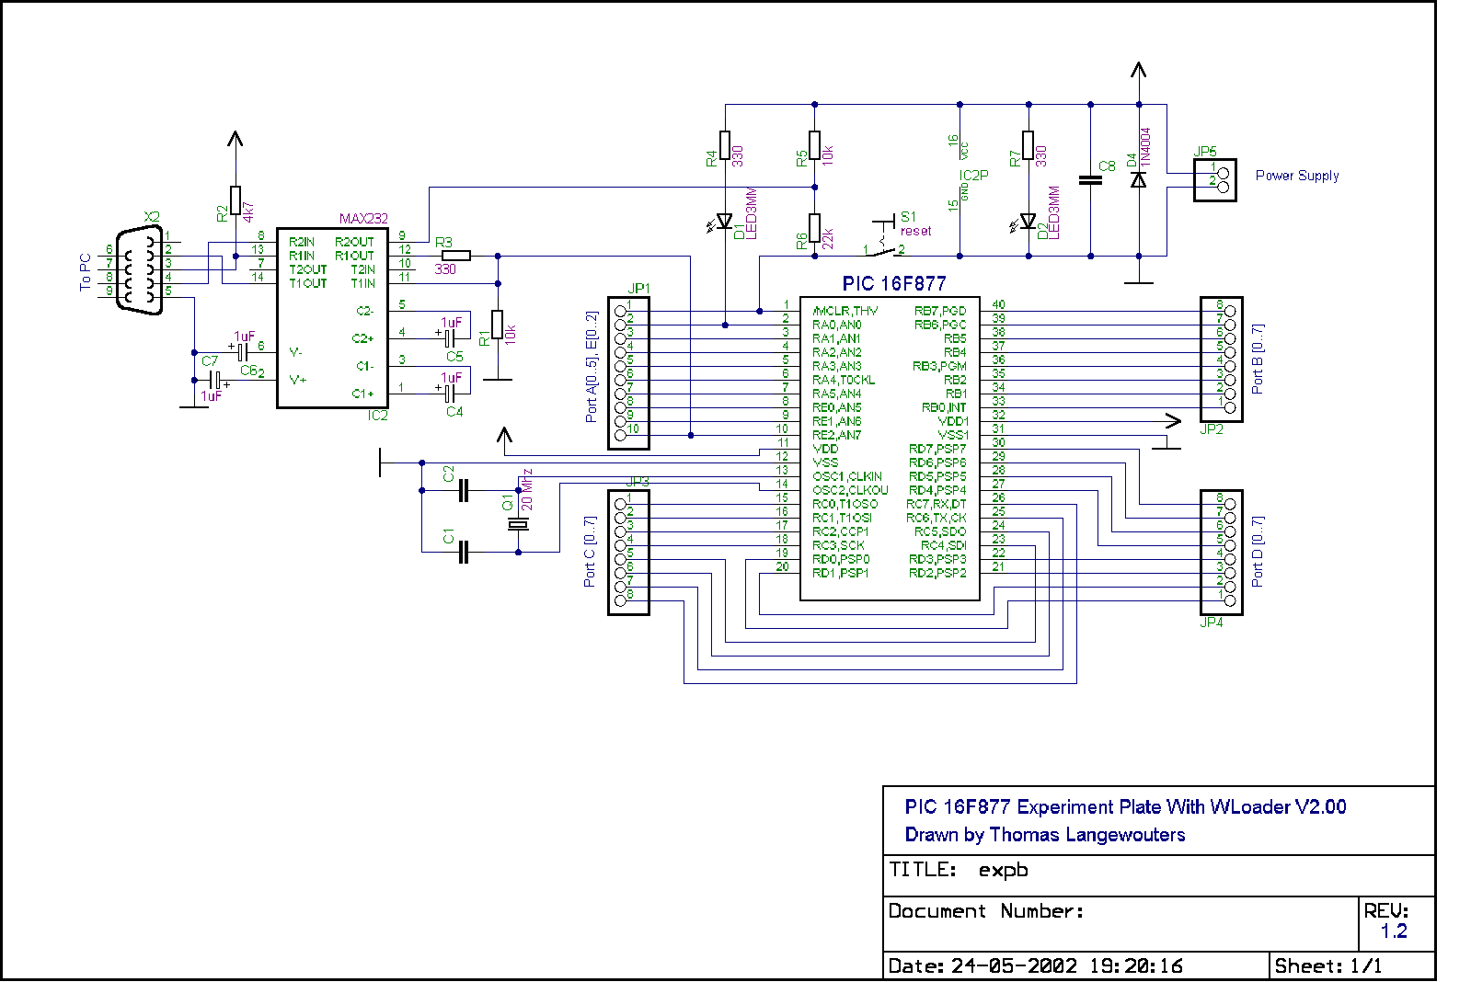Click the R5 resistor symbol
Screen dimensions: 1471x982
815,145
